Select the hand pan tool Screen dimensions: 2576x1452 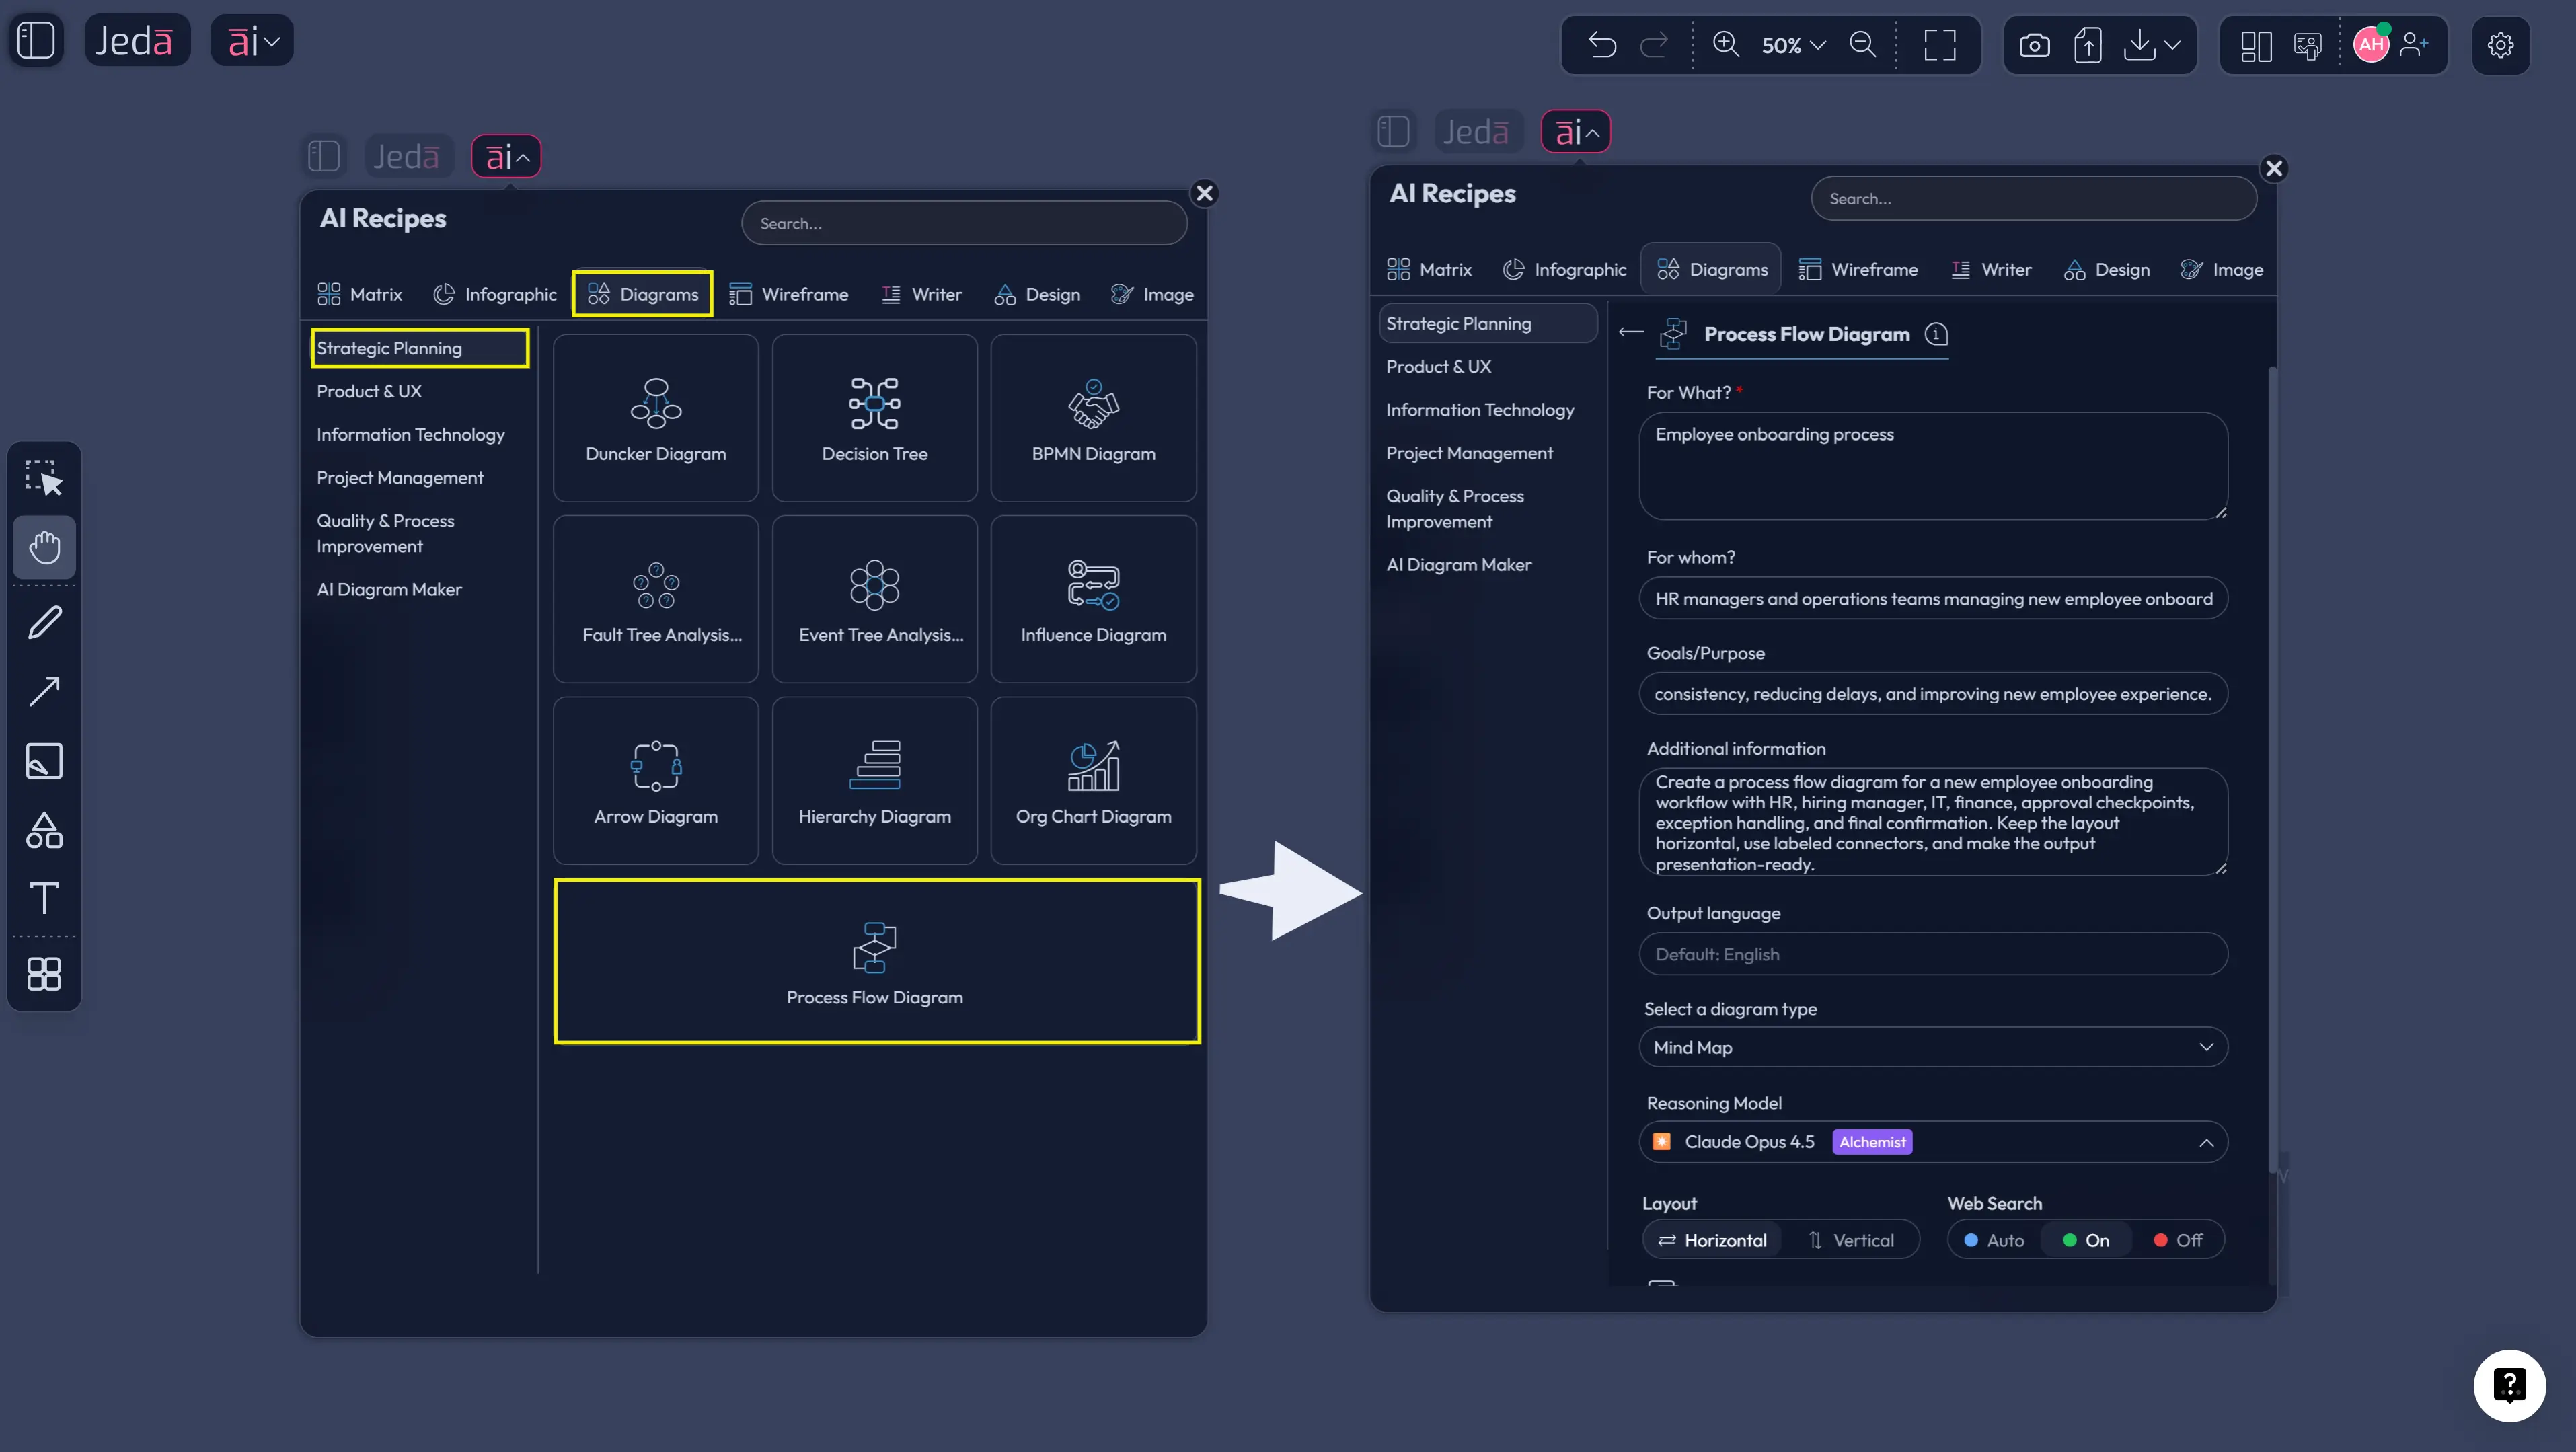(x=44, y=546)
